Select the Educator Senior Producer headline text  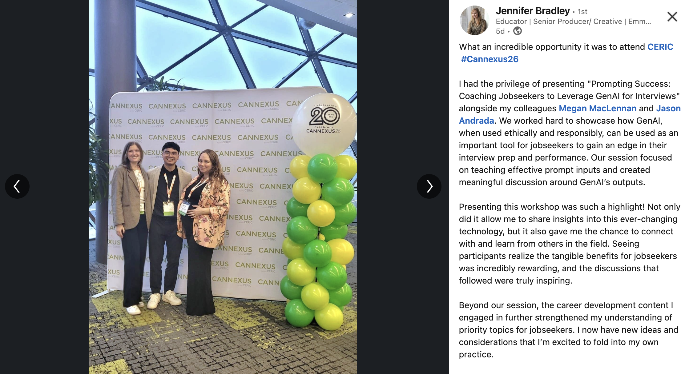click(573, 22)
